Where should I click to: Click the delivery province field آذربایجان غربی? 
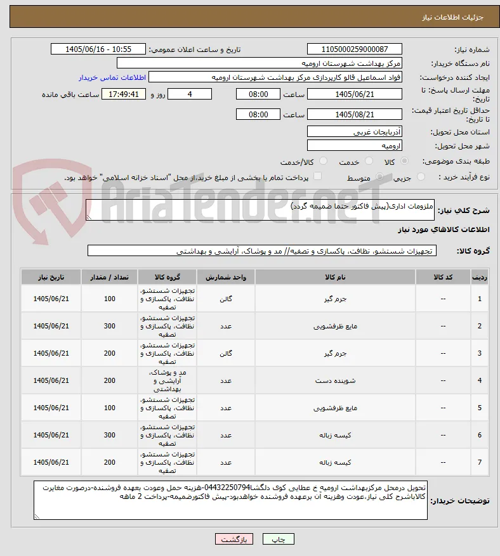coord(355,131)
